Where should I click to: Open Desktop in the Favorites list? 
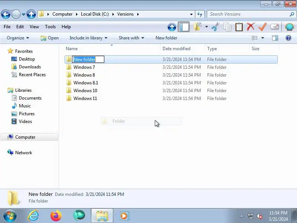click(27, 59)
